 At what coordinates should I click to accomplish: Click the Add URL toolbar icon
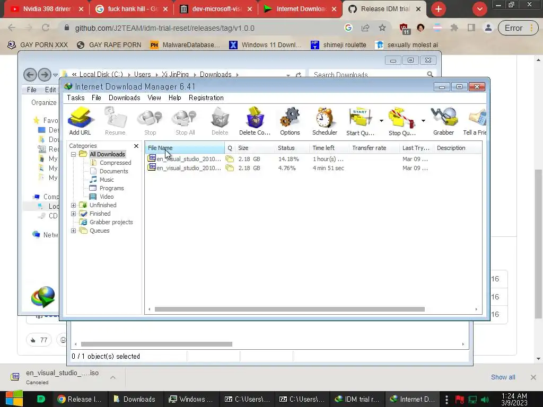80,121
